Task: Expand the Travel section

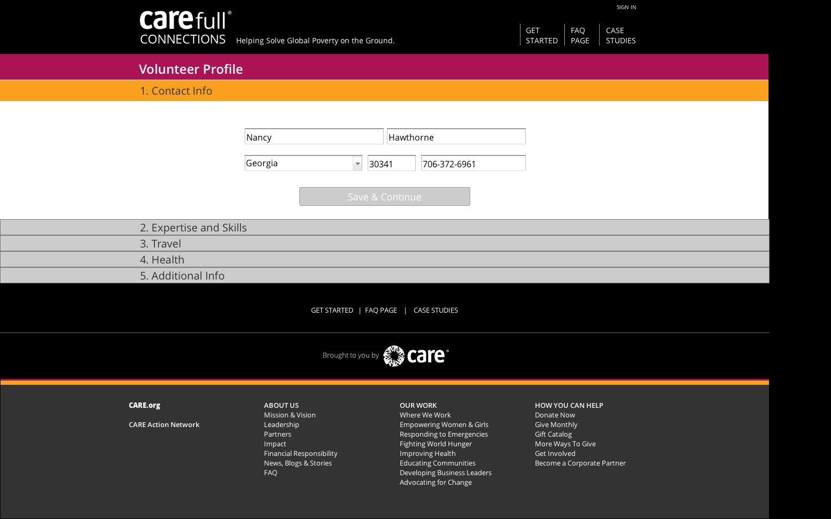Action: click(385, 243)
